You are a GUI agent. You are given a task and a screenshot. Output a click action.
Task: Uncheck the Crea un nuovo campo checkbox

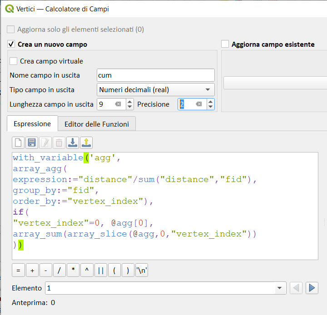tap(11, 44)
